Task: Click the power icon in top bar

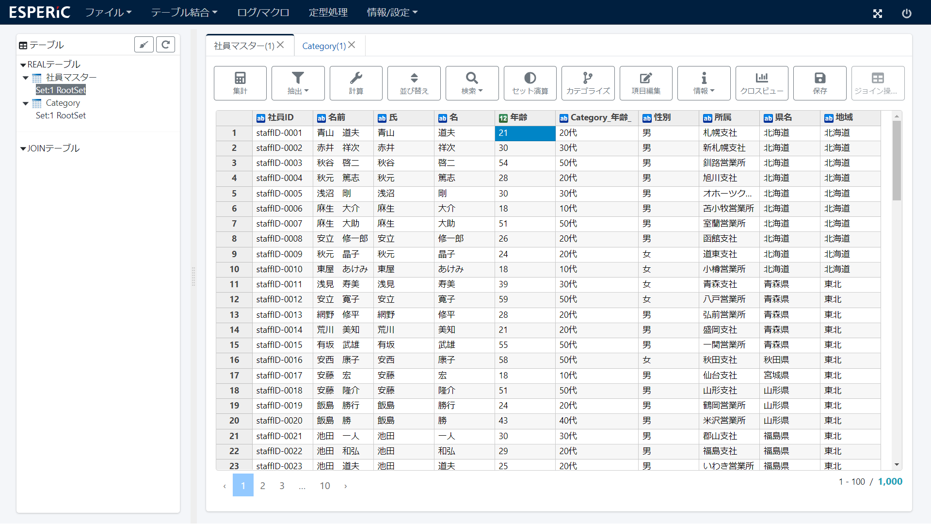Action: (906, 13)
